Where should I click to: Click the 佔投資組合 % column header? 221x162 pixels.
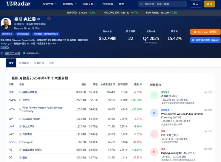click(x=108, y=85)
